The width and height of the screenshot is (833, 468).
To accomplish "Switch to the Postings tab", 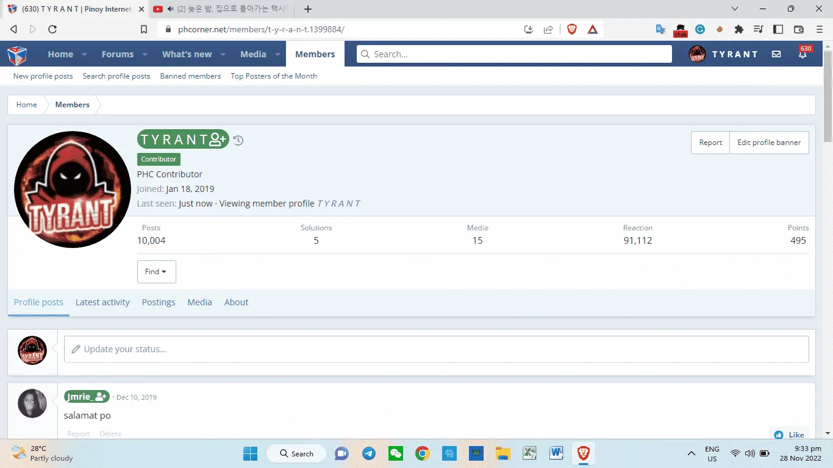I will (x=159, y=302).
